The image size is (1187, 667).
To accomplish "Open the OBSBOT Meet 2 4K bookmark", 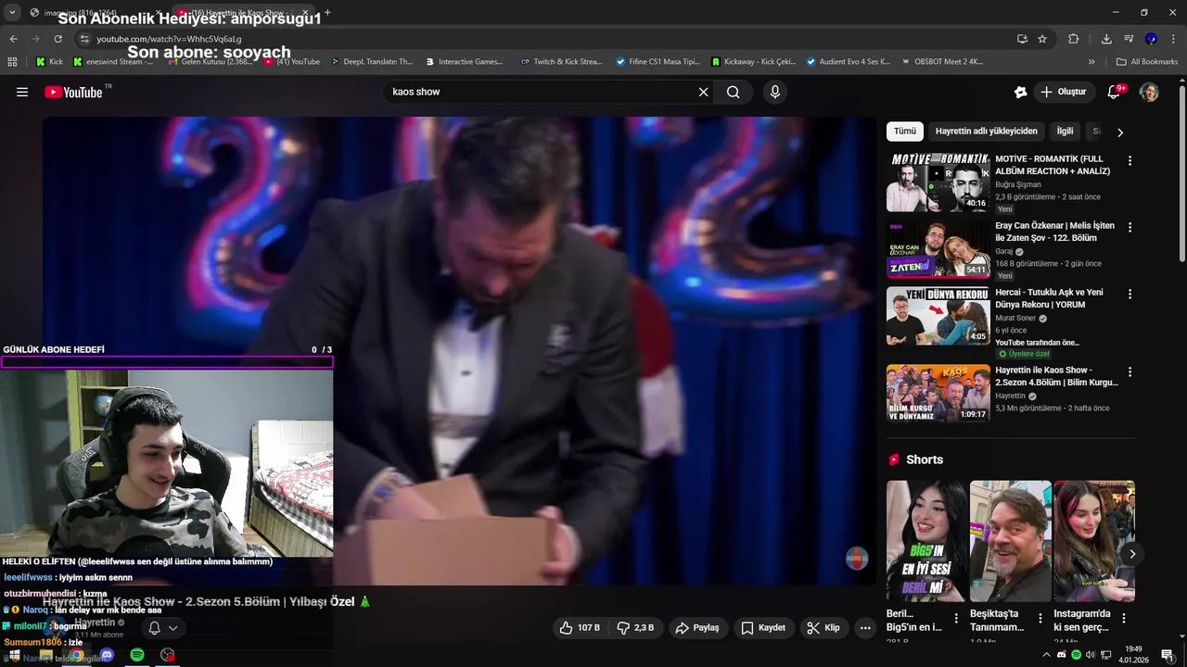I will [940, 62].
